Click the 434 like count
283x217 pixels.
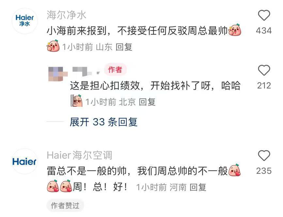tap(264, 31)
